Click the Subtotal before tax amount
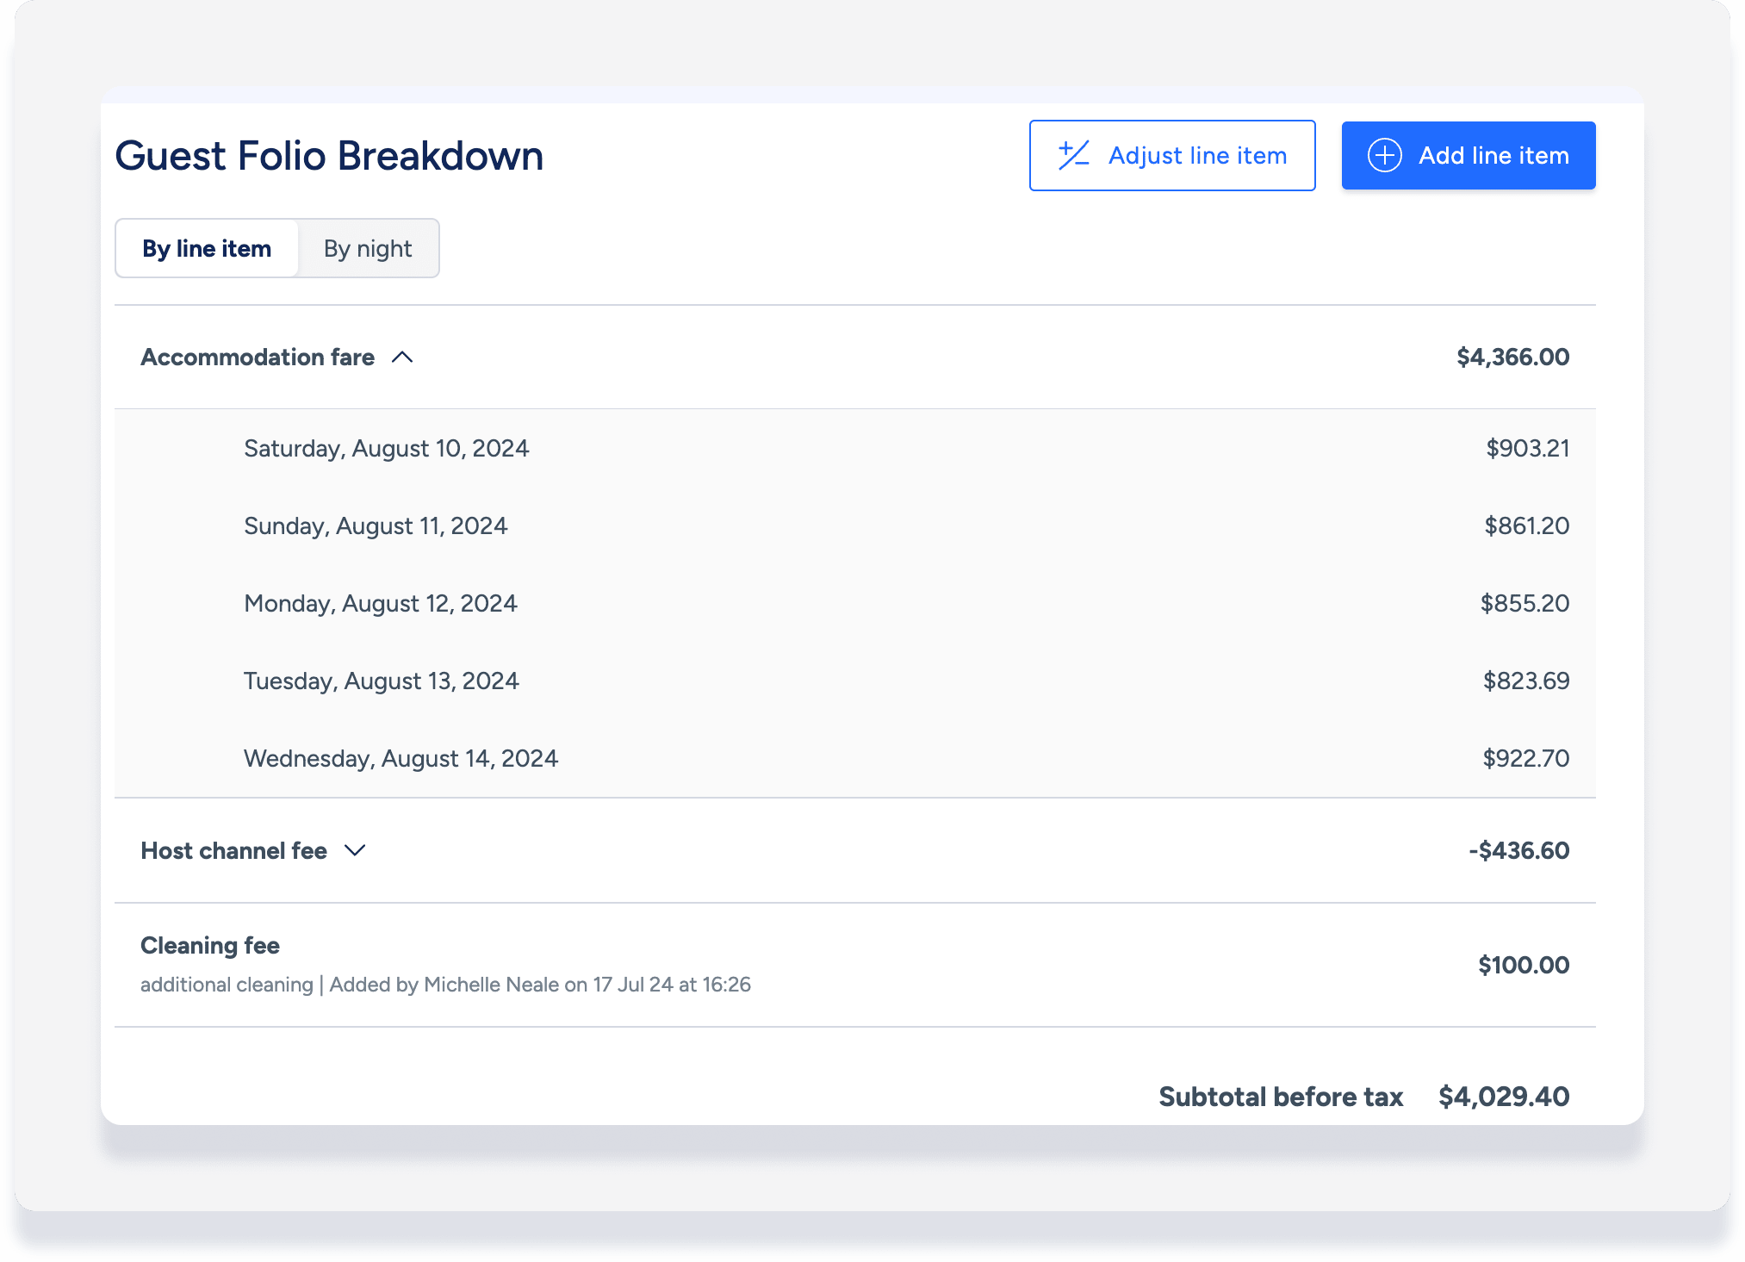Viewport: 1745px width, 1262px height. pyautogui.click(x=1504, y=1097)
